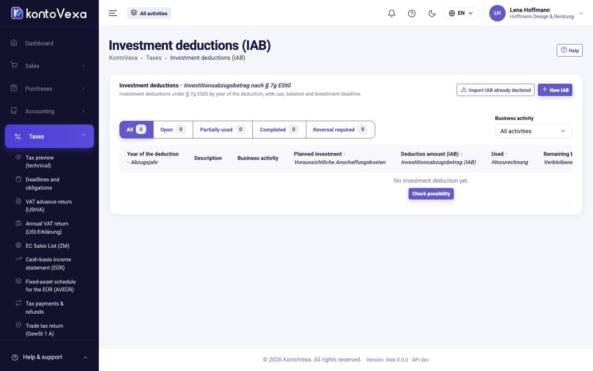Click the briefcase icon beside Annual VAT return

[19, 223]
